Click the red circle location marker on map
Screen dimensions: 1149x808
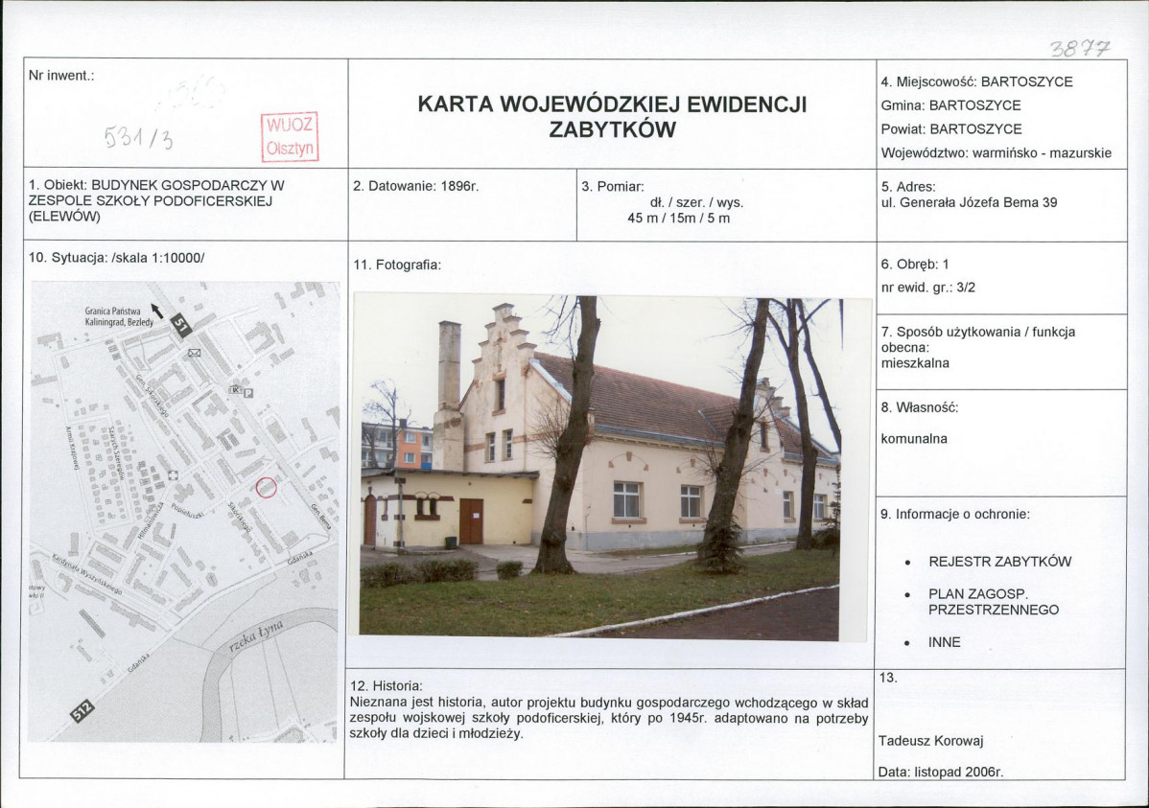click(x=266, y=487)
